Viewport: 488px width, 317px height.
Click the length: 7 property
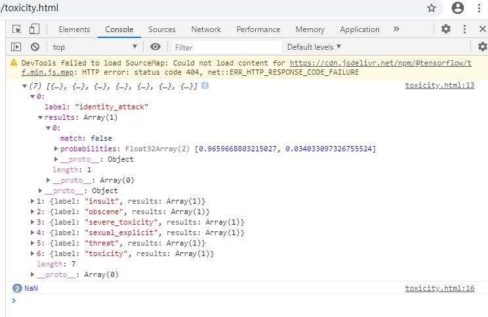point(56,264)
